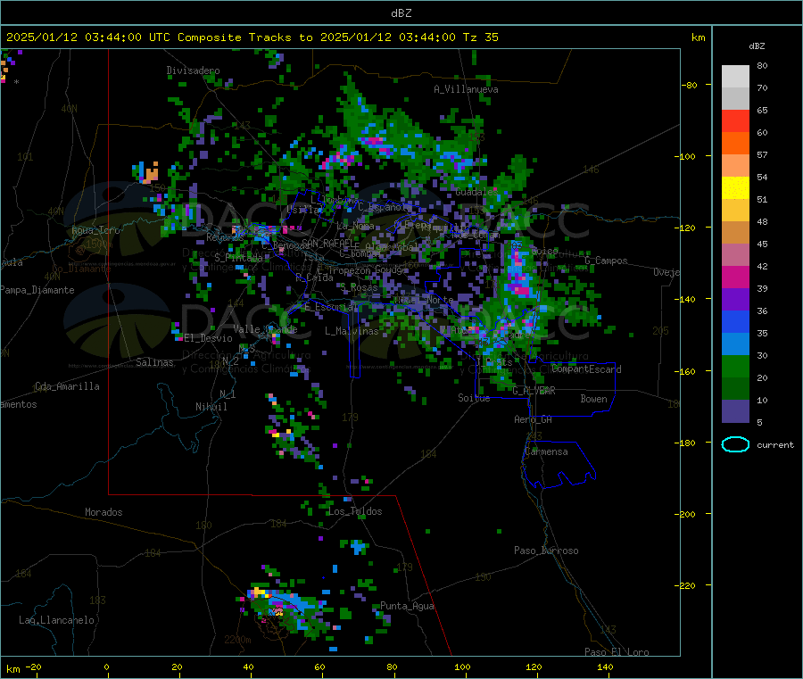
Task: Click the cyan 'current' ellipse legend icon
Action: pos(735,444)
